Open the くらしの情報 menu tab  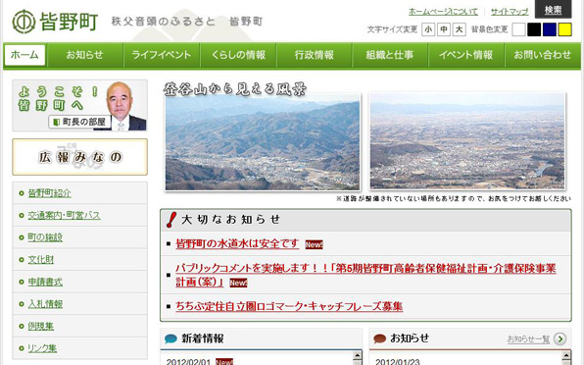click(238, 55)
